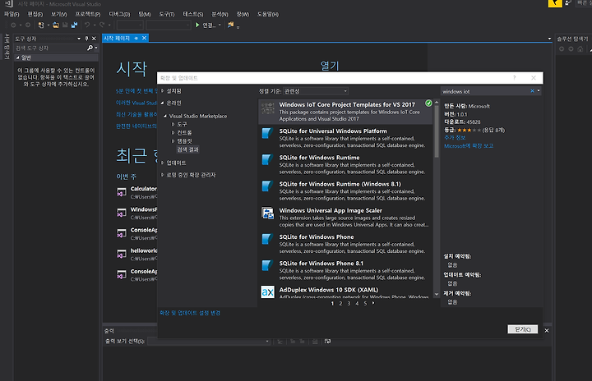Click the open file folder icon
Viewport: 592px width, 381px height.
coord(56,25)
